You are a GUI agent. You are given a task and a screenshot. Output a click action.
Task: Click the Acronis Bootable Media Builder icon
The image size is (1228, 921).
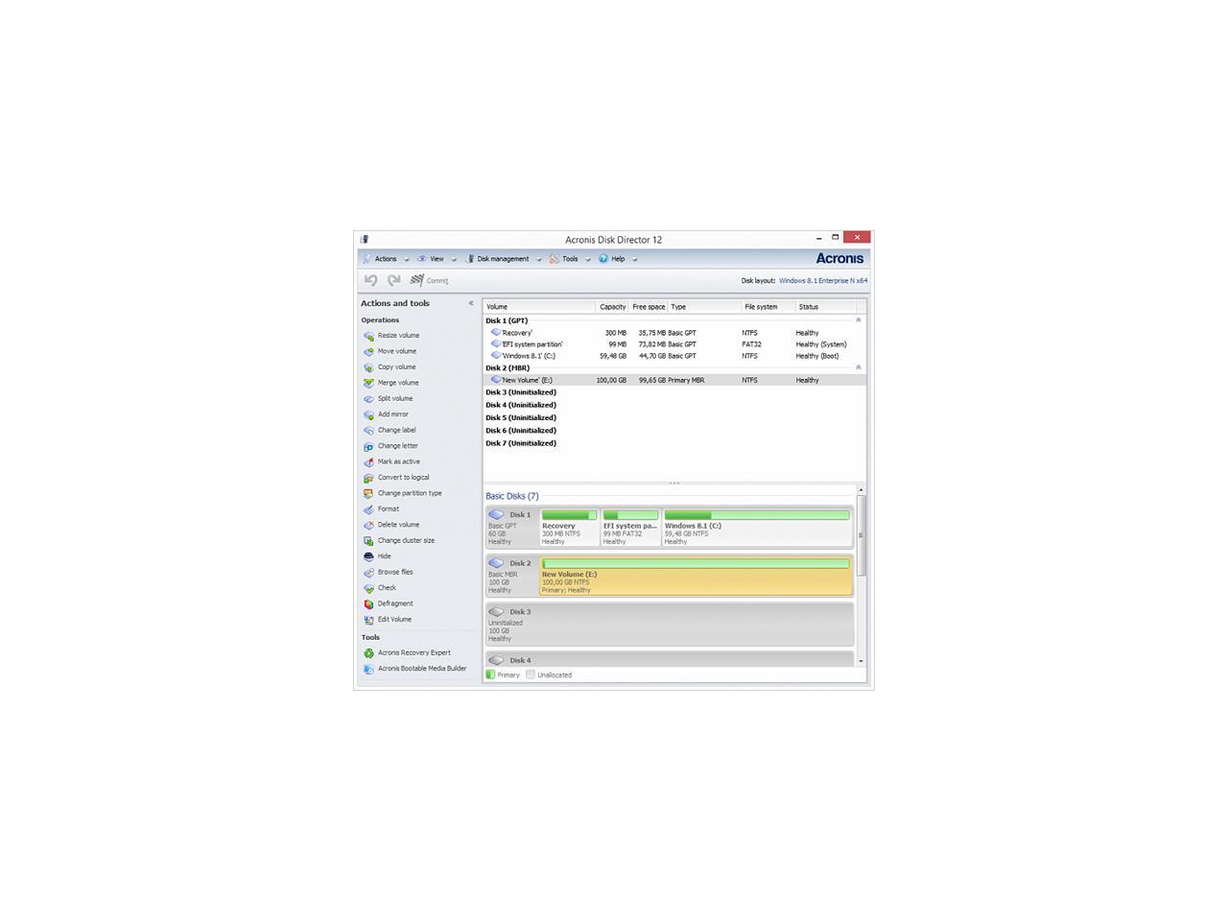click(368, 669)
